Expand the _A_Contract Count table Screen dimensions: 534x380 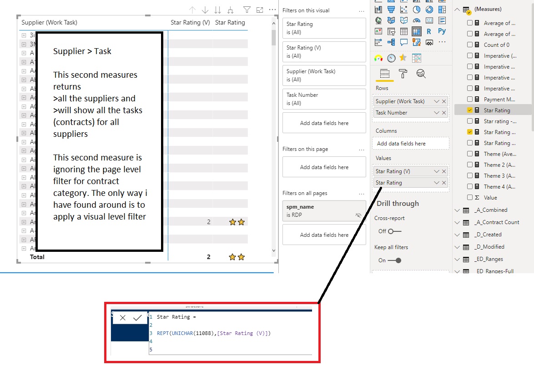(457, 222)
